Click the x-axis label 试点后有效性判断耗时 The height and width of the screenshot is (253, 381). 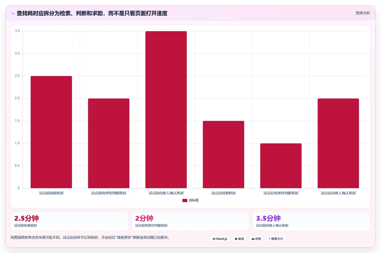pyautogui.click(x=281, y=193)
